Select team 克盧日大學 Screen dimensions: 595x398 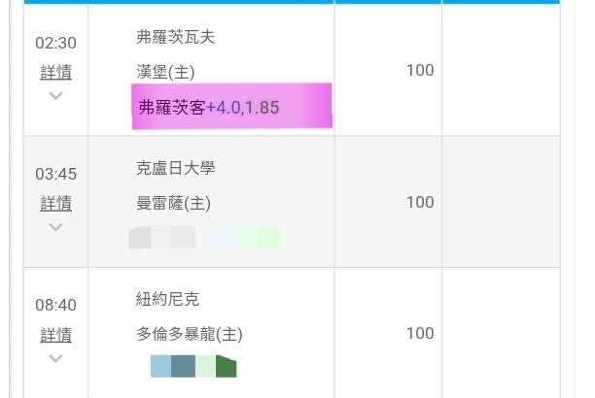(x=175, y=168)
